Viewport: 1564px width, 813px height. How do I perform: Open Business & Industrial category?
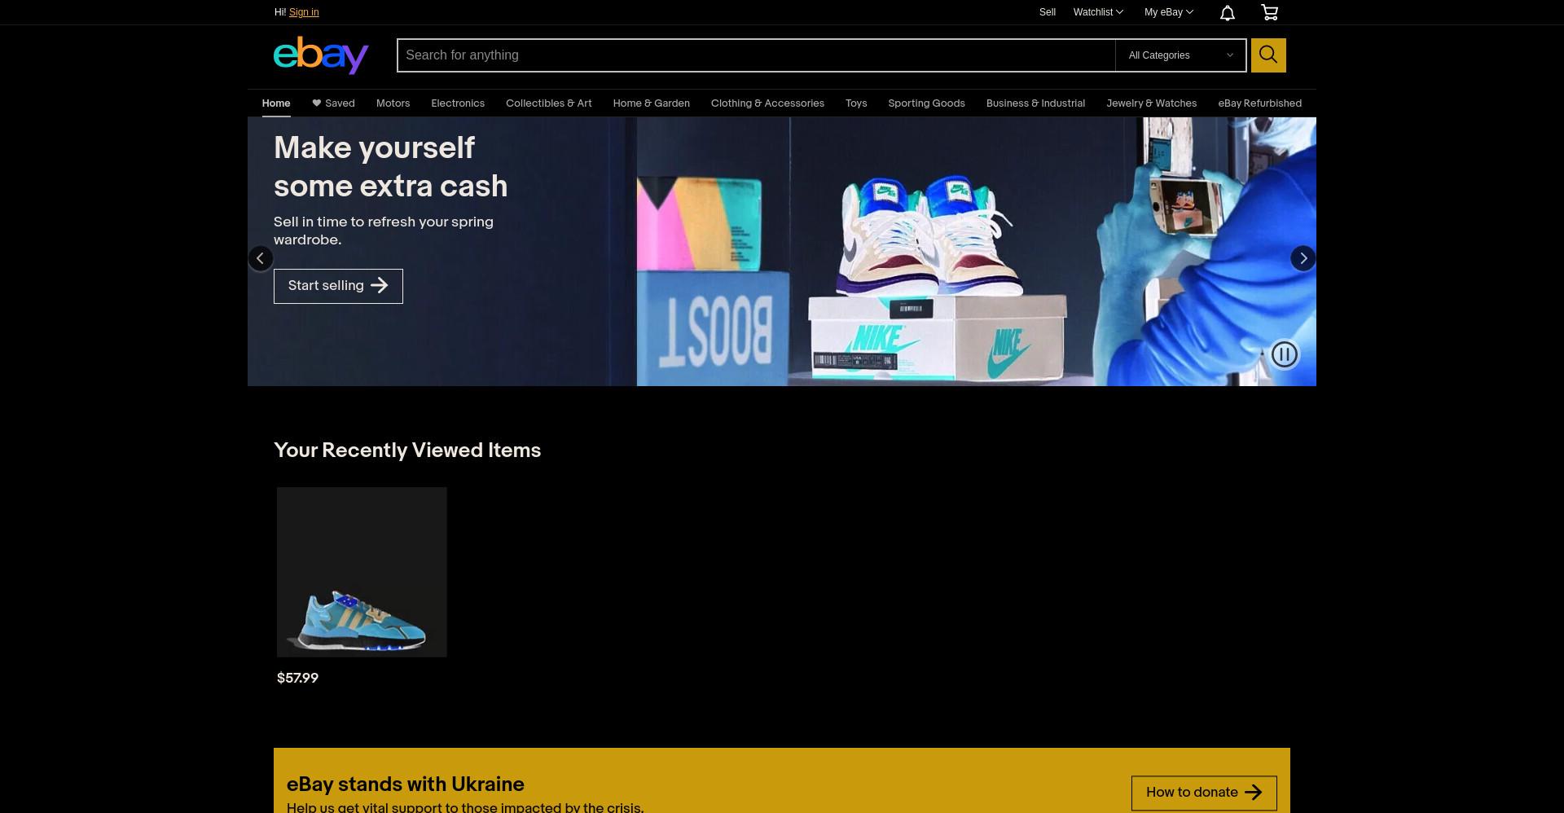pos(1035,103)
